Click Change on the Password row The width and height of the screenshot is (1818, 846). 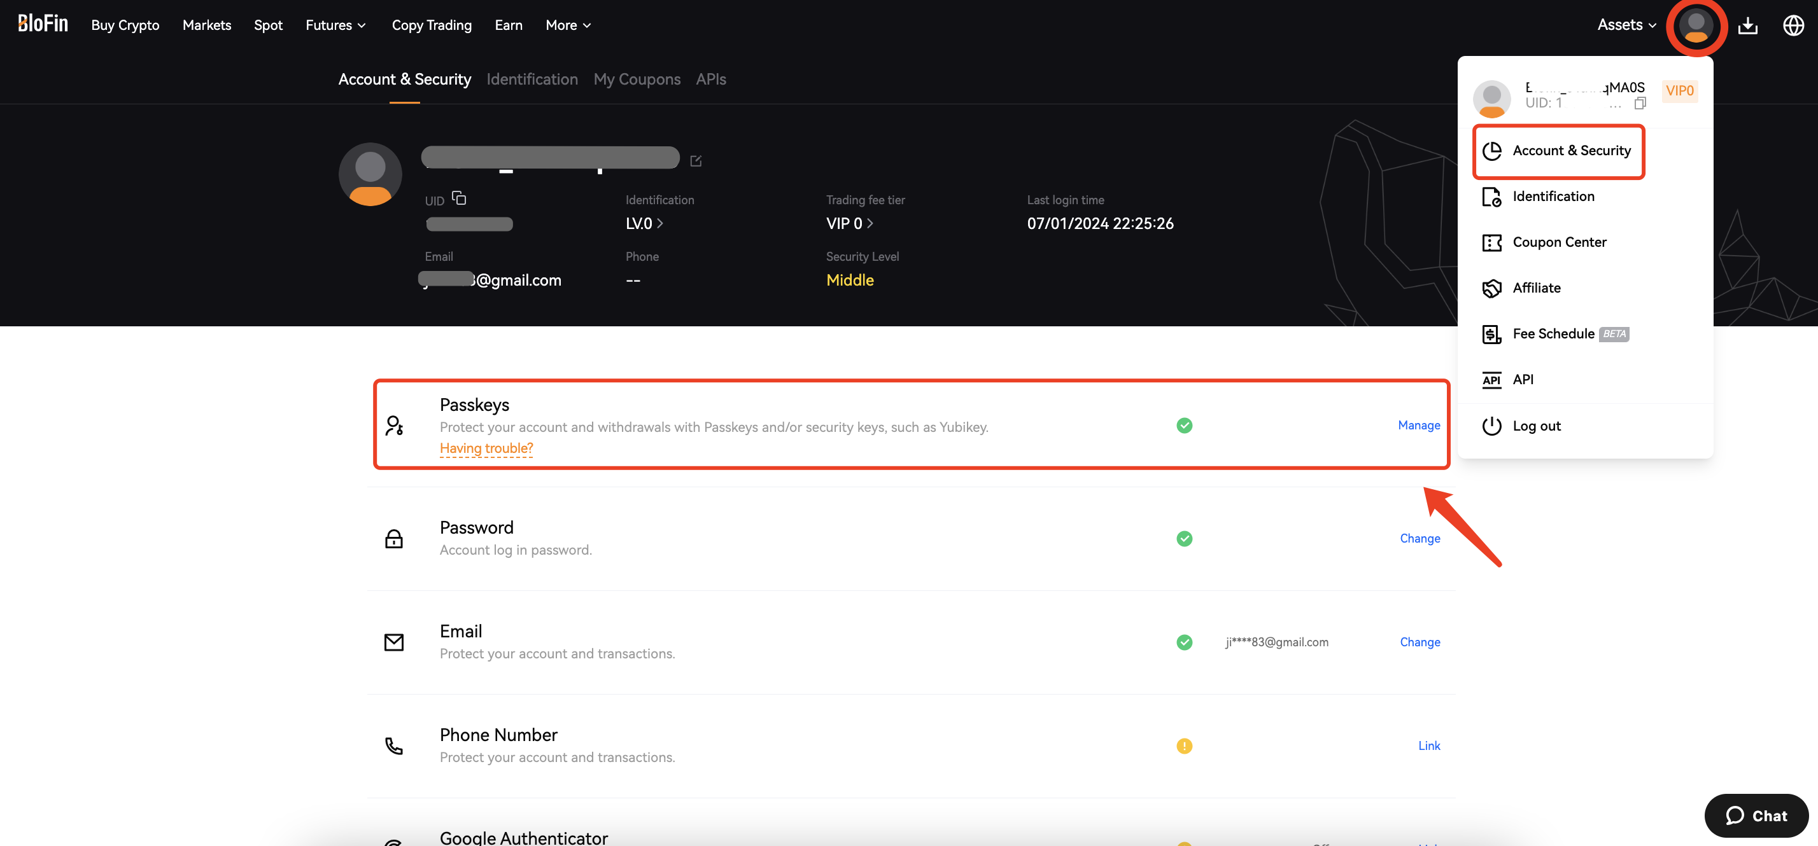1420,539
